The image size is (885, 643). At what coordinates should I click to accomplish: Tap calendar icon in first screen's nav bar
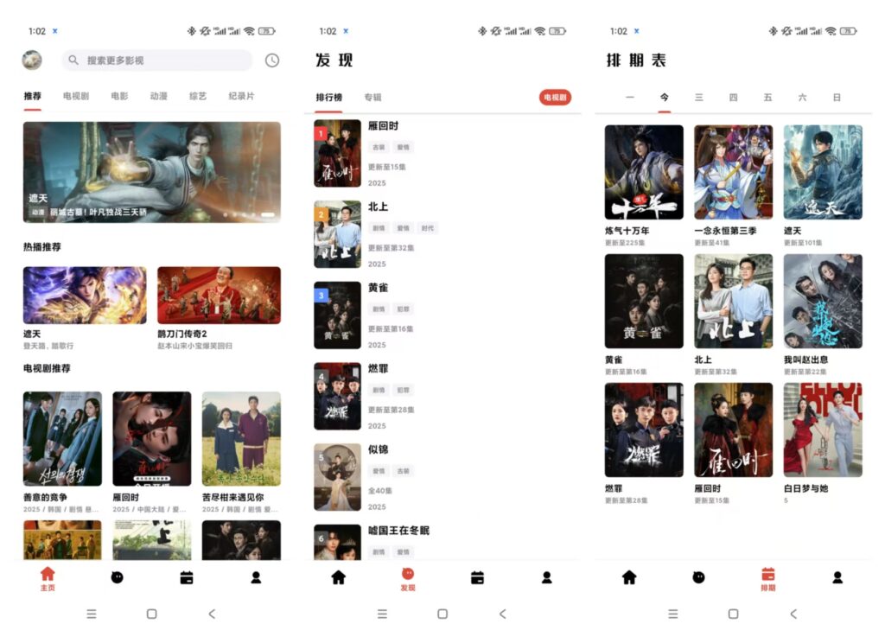click(187, 577)
